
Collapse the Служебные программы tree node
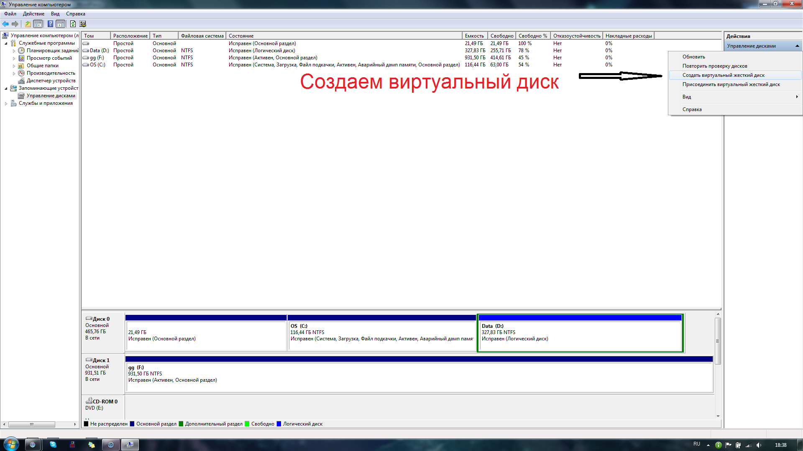[6, 43]
